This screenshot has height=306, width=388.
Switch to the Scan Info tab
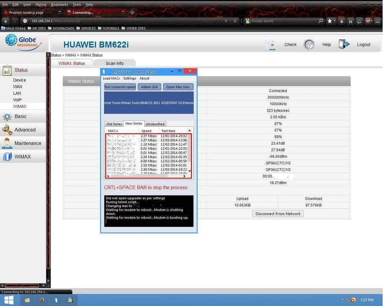pyautogui.click(x=115, y=63)
